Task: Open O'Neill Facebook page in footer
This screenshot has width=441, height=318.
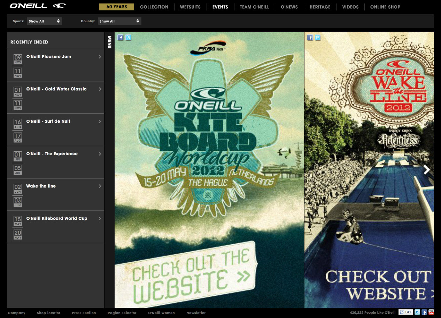Action: [x=424, y=312]
